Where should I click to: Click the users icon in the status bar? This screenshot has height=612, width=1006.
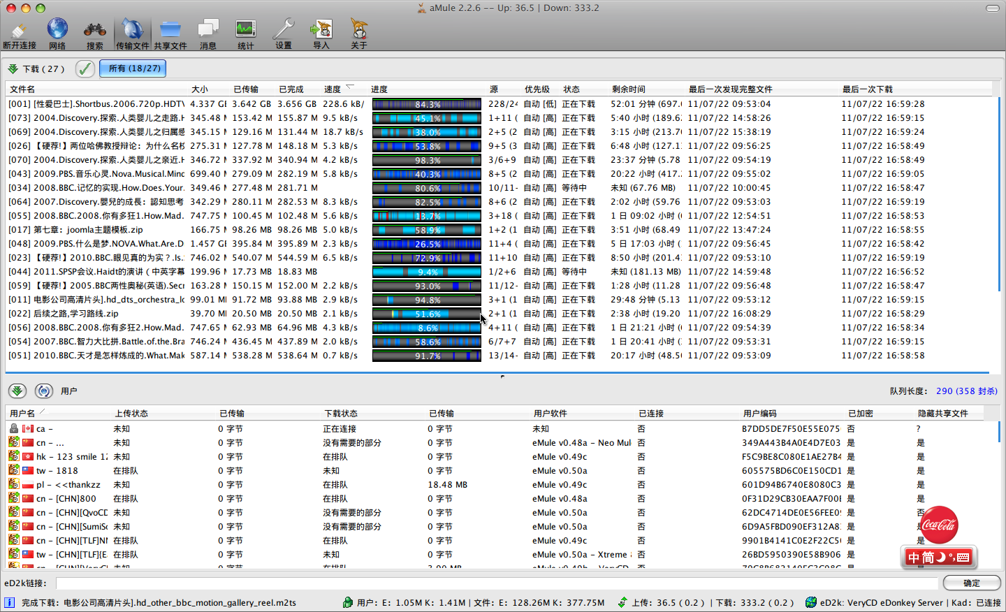[348, 602]
